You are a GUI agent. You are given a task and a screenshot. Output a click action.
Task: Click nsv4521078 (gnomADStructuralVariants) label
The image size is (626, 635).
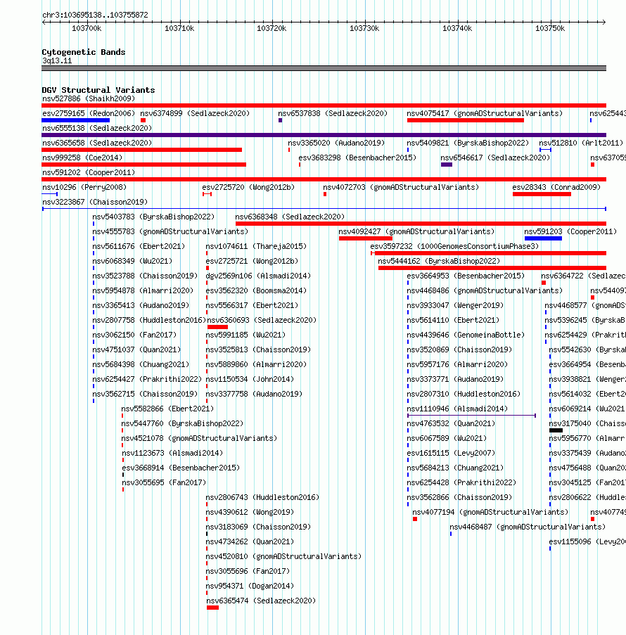199,439
